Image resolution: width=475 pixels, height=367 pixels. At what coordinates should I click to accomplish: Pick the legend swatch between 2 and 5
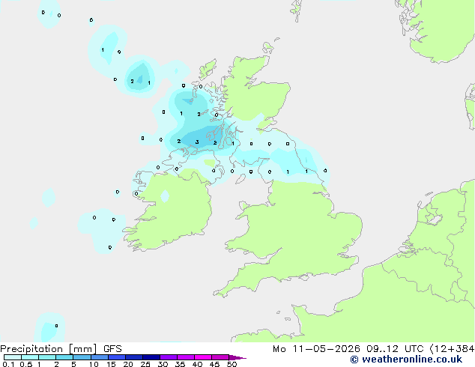coord(64,357)
